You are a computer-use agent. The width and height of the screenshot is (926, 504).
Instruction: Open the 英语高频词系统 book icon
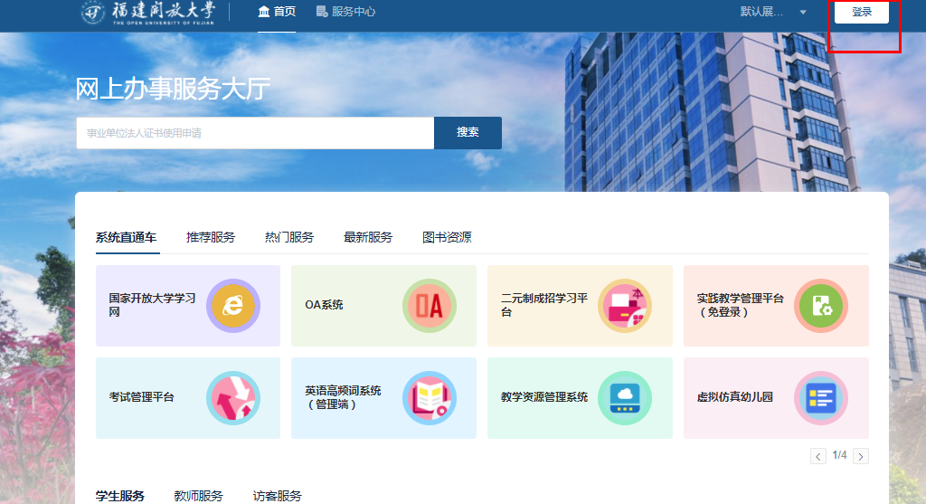pos(430,398)
